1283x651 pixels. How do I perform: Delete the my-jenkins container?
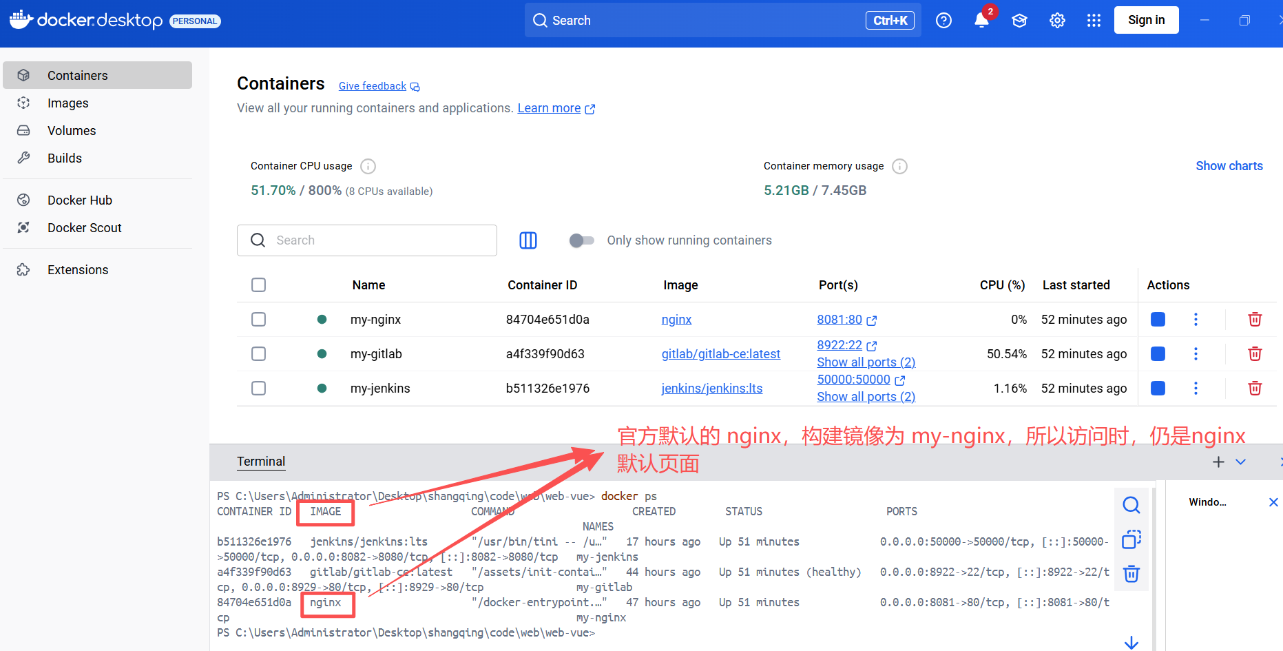[x=1255, y=389]
